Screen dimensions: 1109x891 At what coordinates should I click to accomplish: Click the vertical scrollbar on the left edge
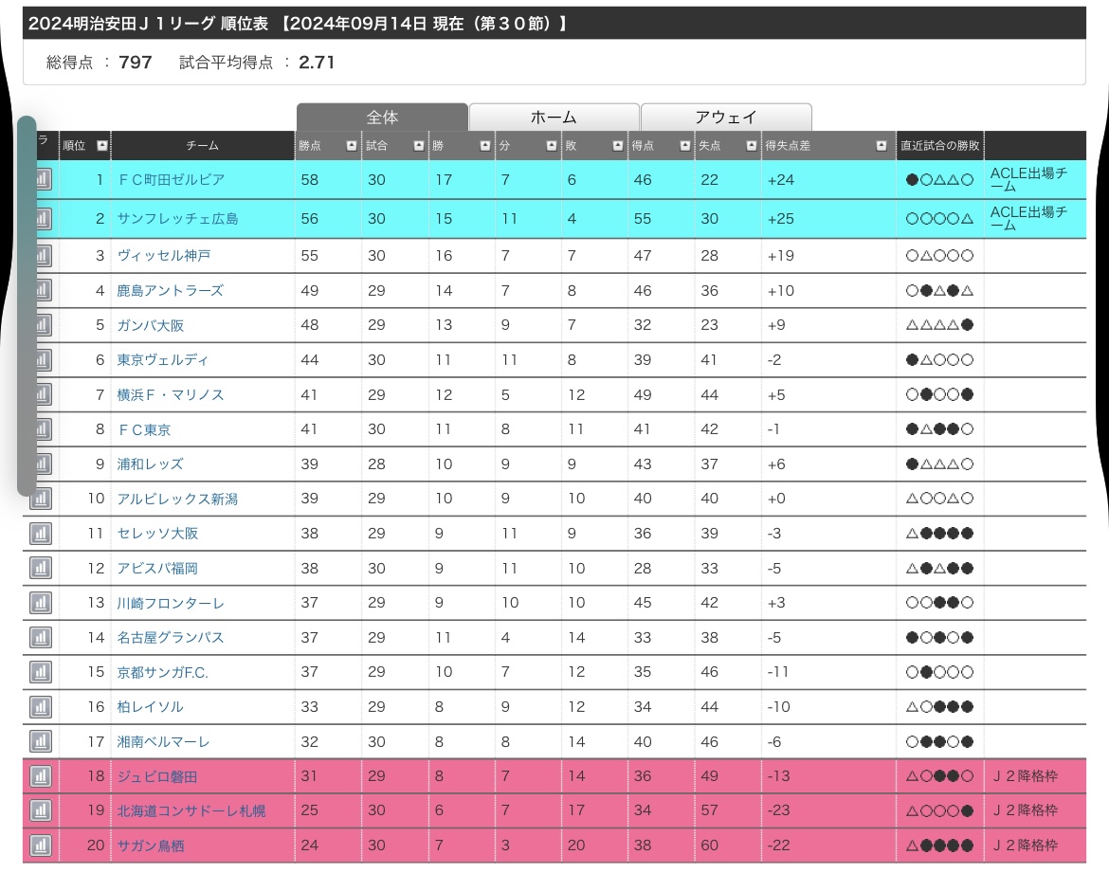26,306
